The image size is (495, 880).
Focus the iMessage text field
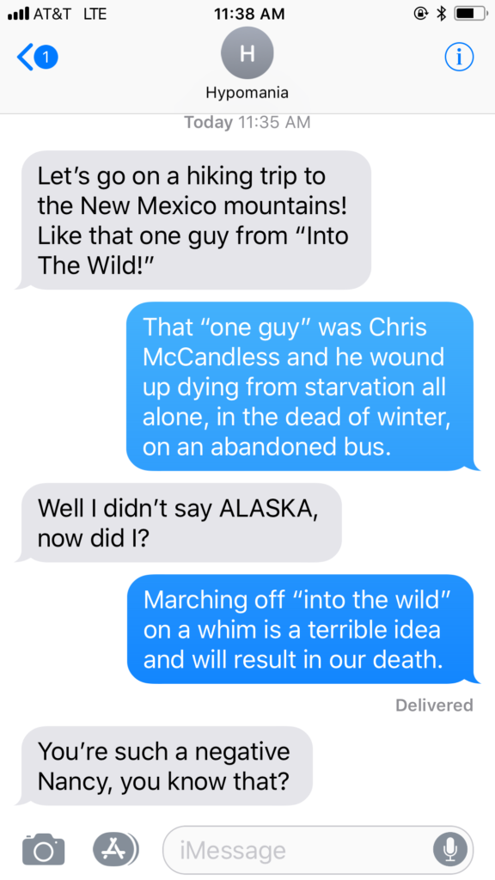click(x=318, y=850)
